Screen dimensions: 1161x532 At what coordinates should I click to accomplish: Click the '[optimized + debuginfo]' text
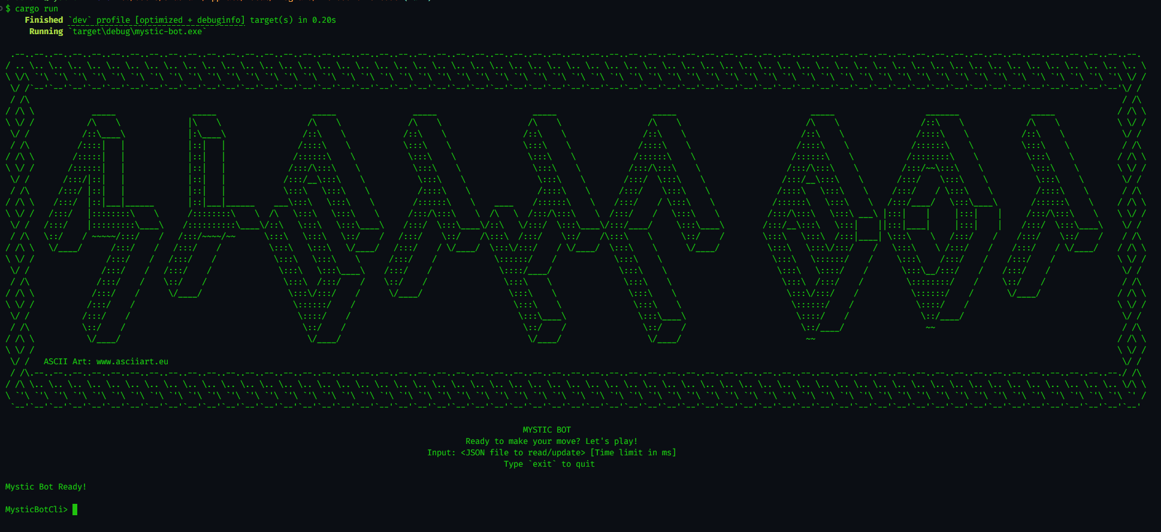click(190, 20)
